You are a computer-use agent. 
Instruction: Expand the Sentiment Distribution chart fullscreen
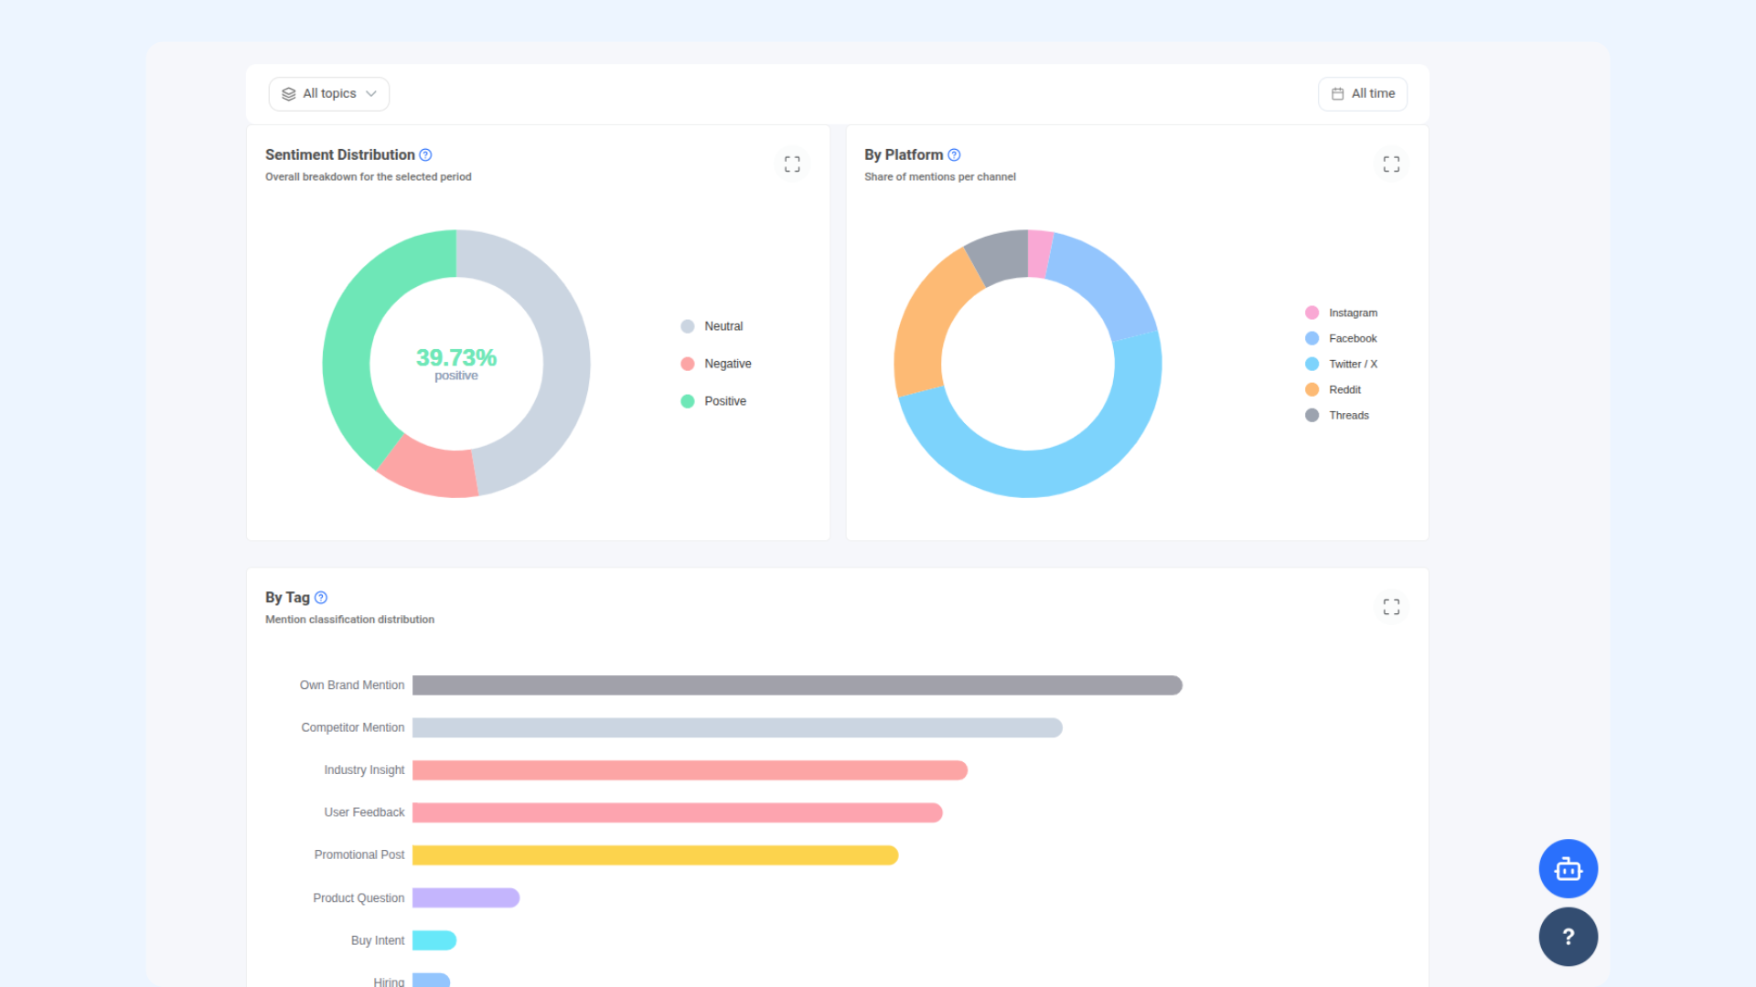[x=792, y=164]
